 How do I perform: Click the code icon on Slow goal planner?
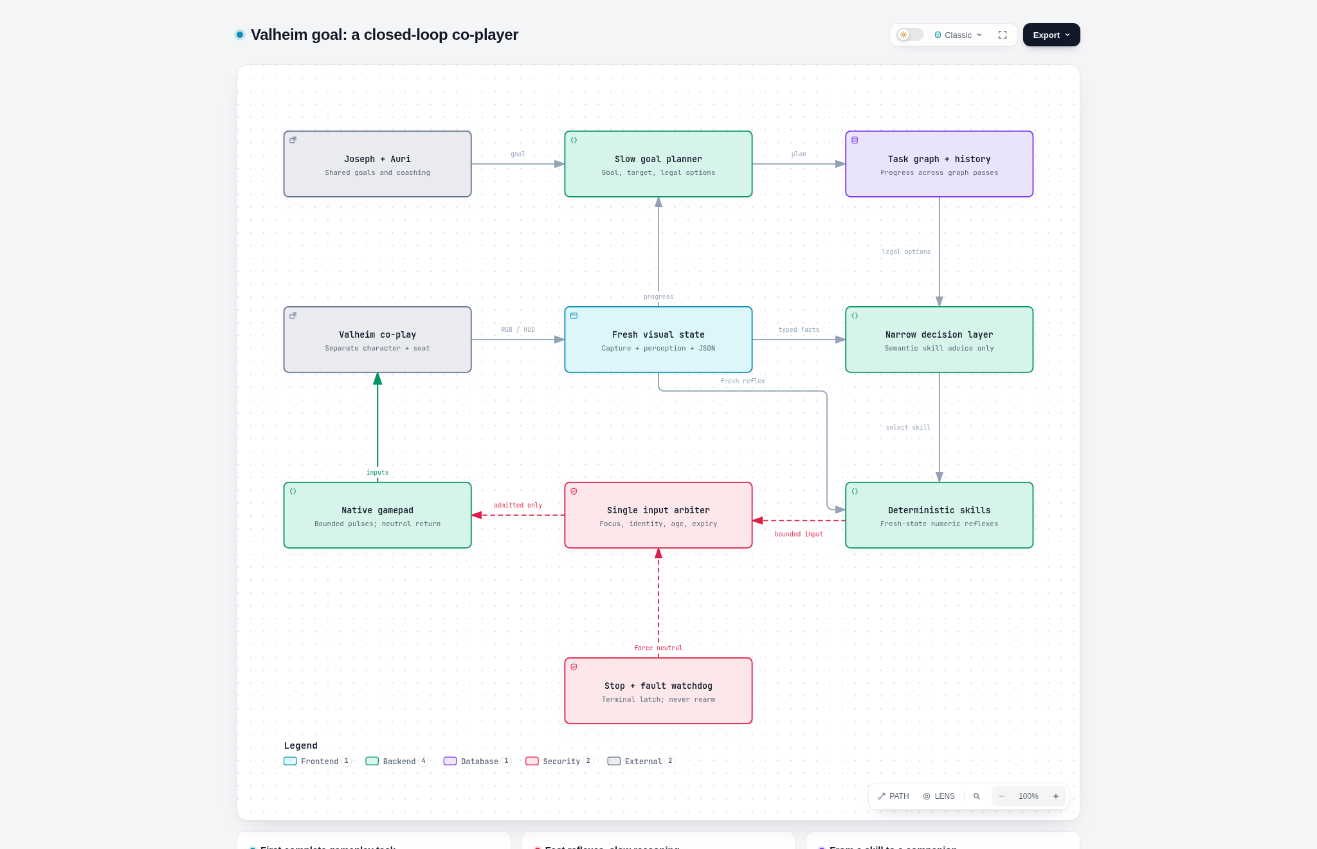(574, 140)
